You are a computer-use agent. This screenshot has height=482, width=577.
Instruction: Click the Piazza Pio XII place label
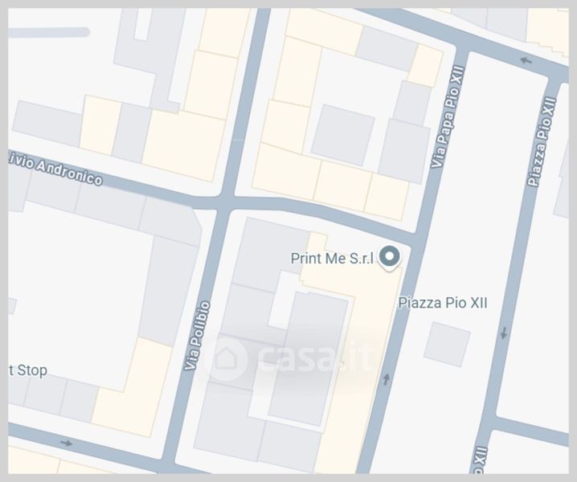click(443, 303)
